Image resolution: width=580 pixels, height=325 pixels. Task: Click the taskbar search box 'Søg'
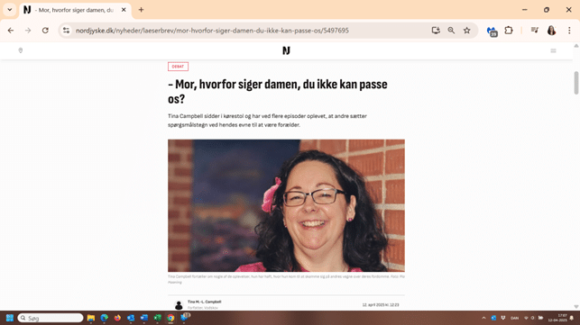pyautogui.click(x=51, y=318)
